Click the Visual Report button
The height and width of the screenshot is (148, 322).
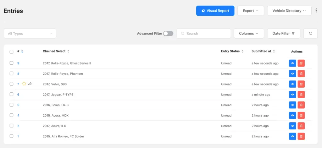click(x=215, y=11)
